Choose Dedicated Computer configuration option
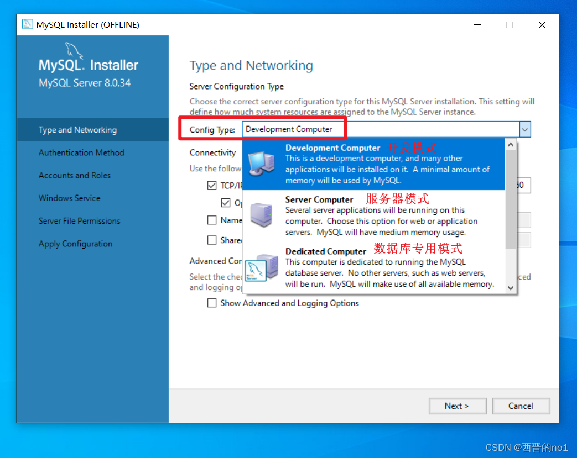The width and height of the screenshot is (577, 458). (x=373, y=267)
